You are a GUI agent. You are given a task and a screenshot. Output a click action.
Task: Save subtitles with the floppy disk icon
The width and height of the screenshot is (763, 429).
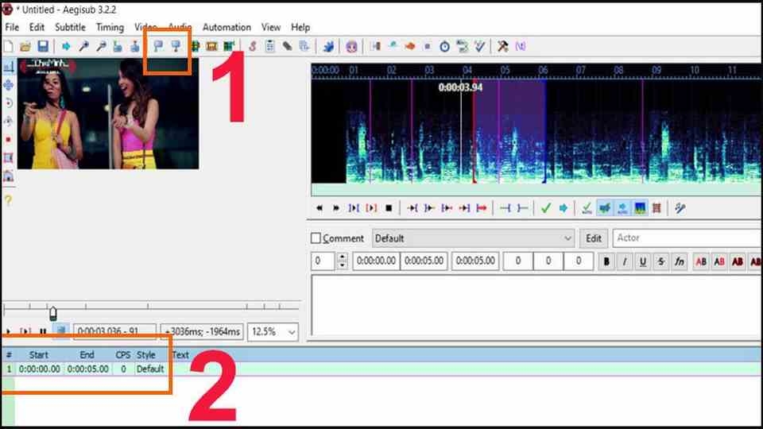tap(43, 47)
